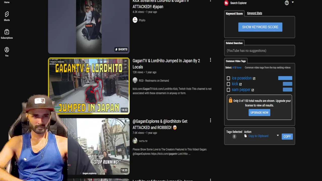322x181 pixels.
Task: Open title GaganTV & LordHito Jumped In Japan
Action: click(x=166, y=64)
